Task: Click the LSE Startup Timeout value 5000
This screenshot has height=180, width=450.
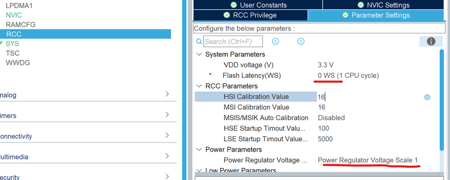Action: (x=325, y=139)
